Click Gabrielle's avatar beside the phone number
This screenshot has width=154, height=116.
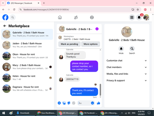click(61, 80)
